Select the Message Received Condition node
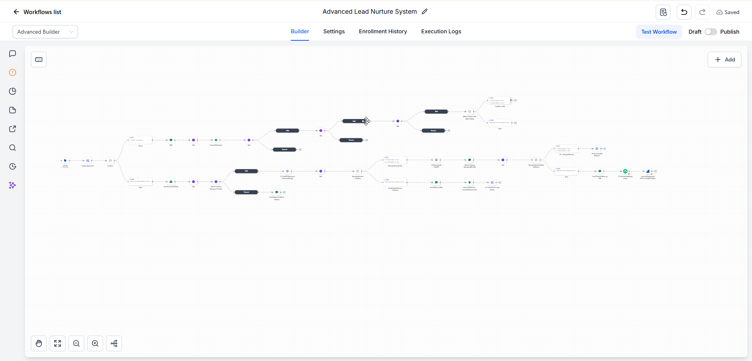This screenshot has height=361, width=752. [358, 171]
